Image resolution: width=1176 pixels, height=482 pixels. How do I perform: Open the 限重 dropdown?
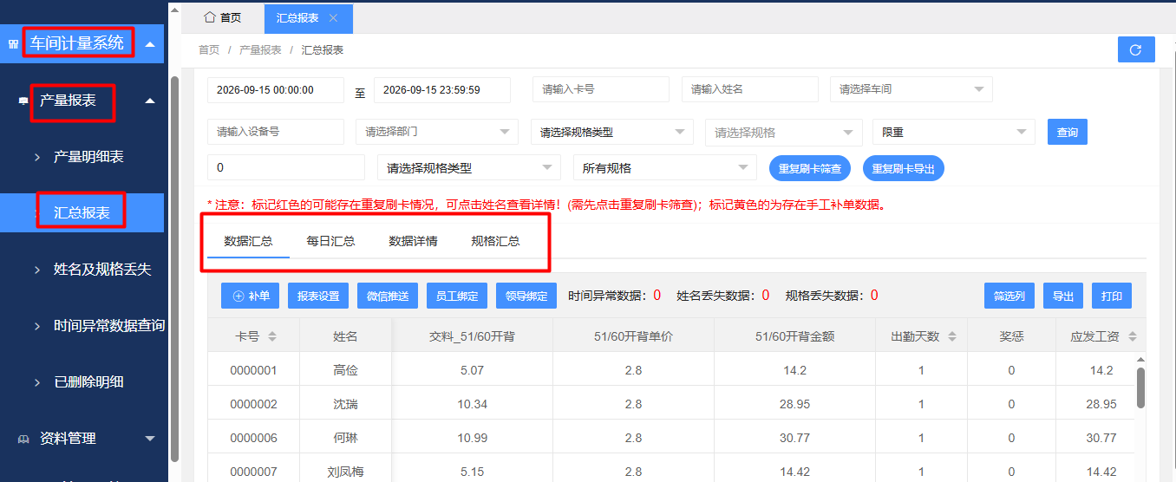pos(954,132)
